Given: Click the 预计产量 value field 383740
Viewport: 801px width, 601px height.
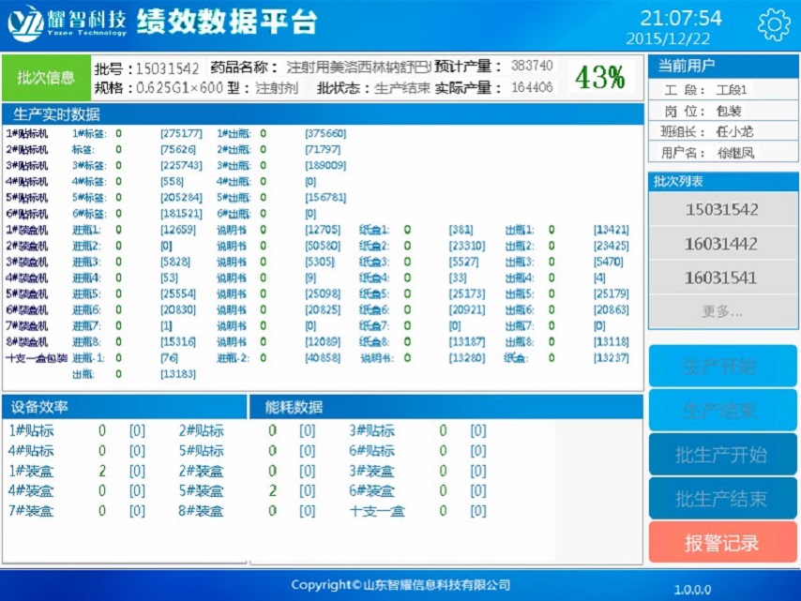Looking at the screenshot, I should click(x=532, y=67).
